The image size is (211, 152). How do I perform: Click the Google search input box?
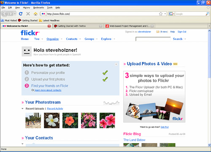coord(190,14)
